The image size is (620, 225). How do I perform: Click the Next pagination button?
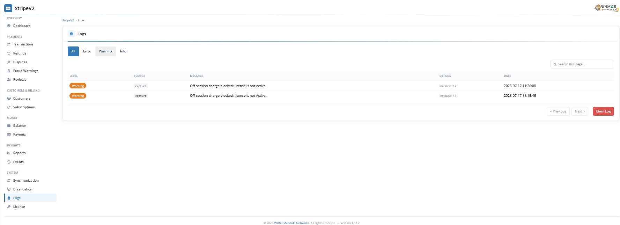tap(580, 111)
